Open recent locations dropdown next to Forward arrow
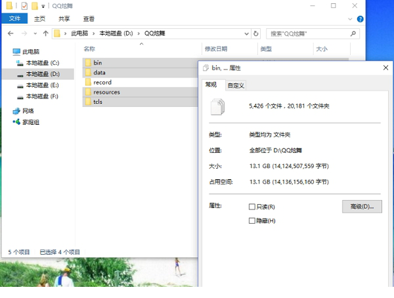 (35, 33)
